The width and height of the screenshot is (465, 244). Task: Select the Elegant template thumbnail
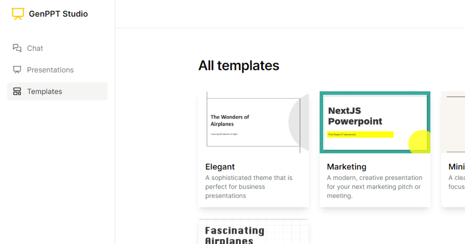click(x=253, y=122)
